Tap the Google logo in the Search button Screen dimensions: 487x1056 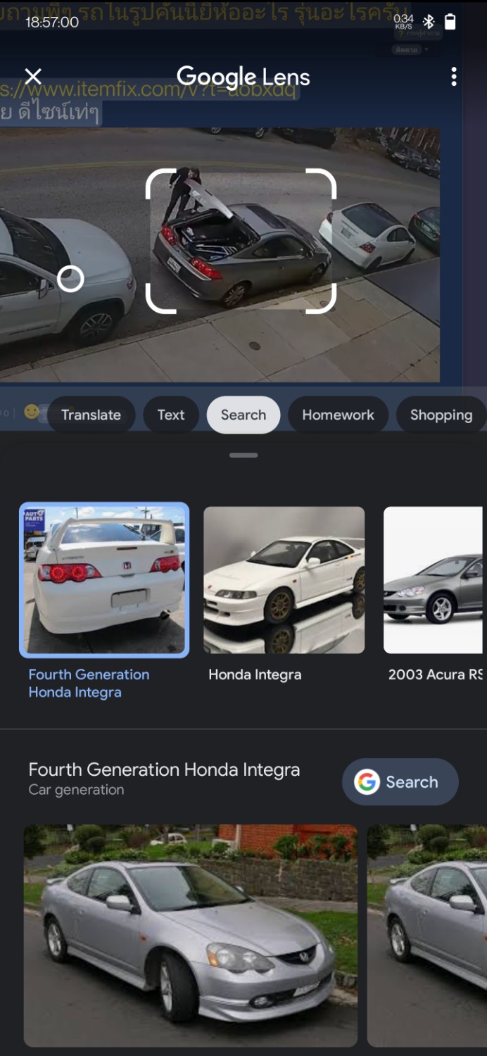[367, 781]
